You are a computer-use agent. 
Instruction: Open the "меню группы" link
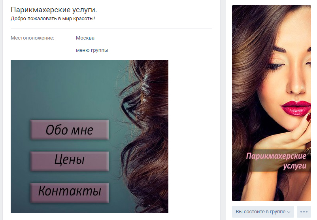pos(92,50)
